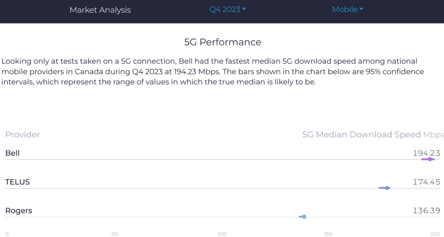Click the 5G Median Download Speed header

pos(361,135)
